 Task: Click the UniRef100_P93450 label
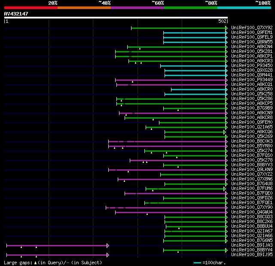pos(252,66)
